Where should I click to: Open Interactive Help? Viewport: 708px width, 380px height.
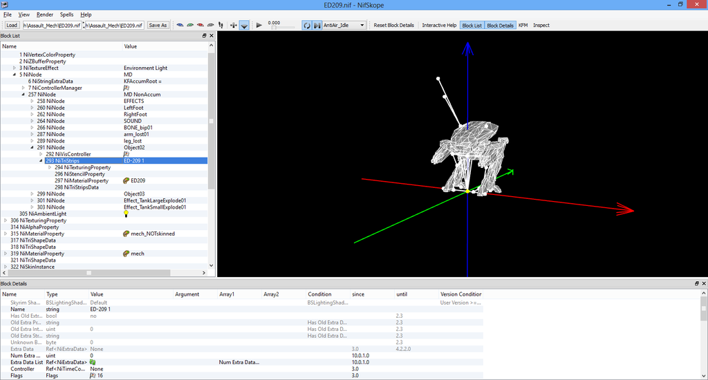(x=439, y=26)
